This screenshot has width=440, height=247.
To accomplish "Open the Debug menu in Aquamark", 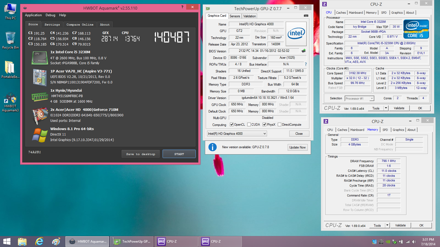I will (50, 15).
